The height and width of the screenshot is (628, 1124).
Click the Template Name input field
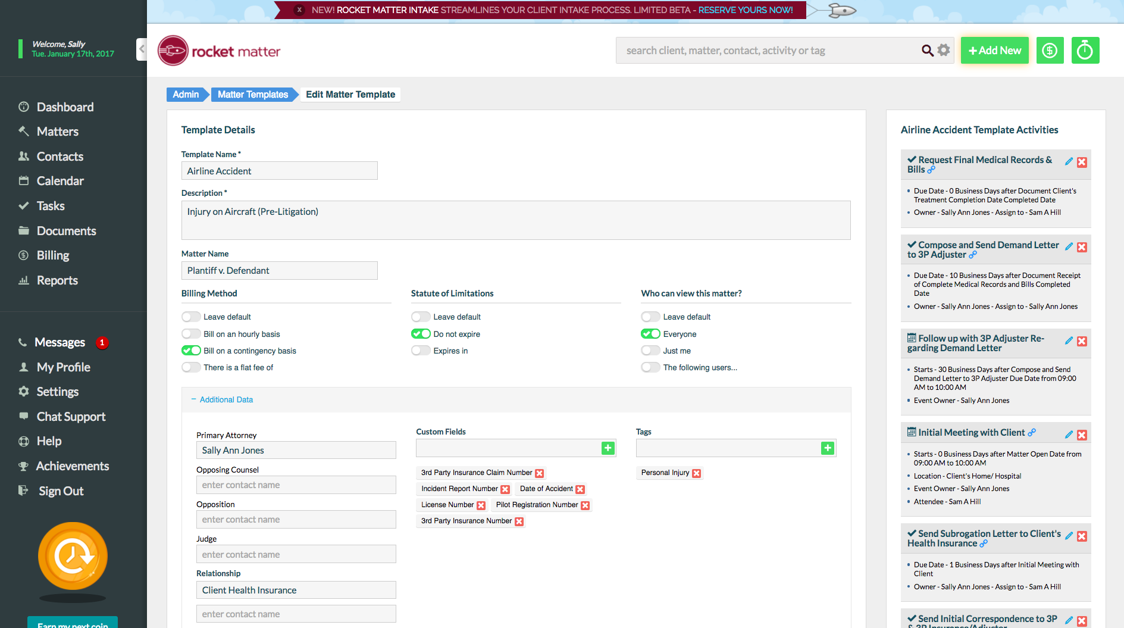click(x=279, y=171)
